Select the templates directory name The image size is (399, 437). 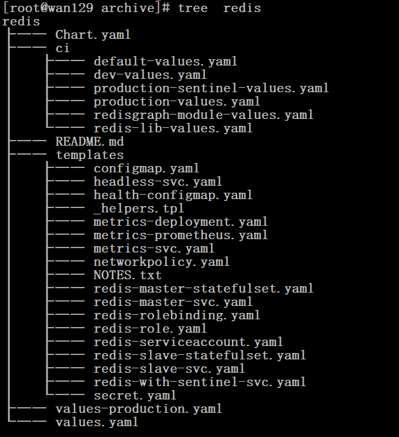[x=90, y=155]
